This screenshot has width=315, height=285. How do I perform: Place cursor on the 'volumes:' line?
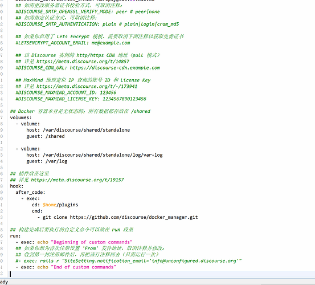(21, 117)
